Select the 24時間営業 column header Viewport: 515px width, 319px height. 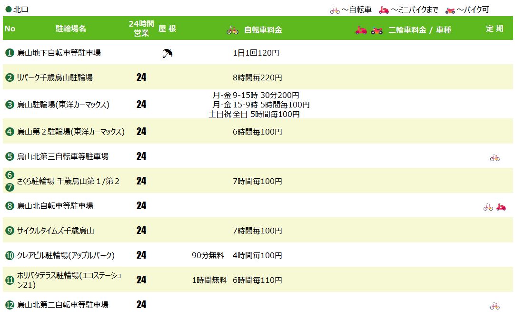141,29
